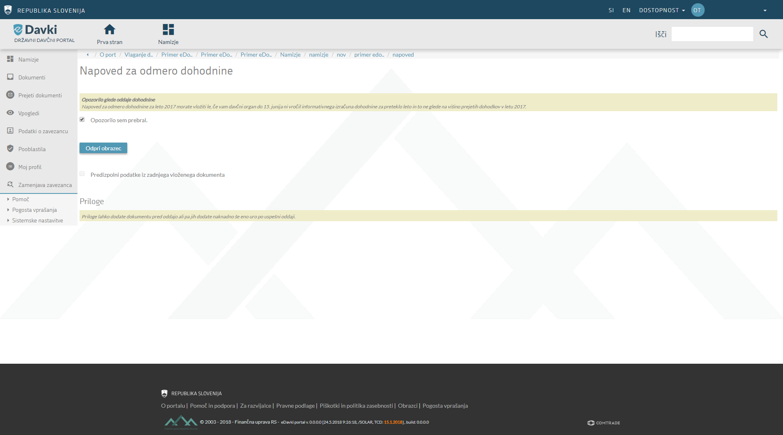Open the OT user avatar
This screenshot has width=783, height=435.
tap(697, 10)
